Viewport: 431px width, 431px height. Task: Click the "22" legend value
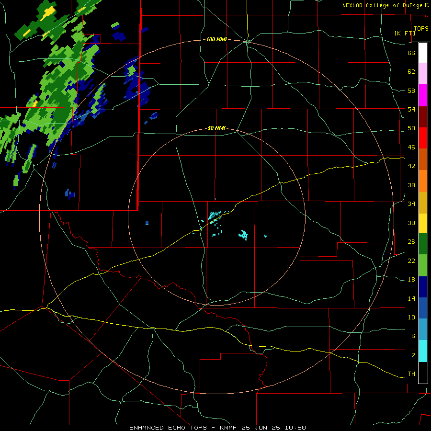coord(411,261)
